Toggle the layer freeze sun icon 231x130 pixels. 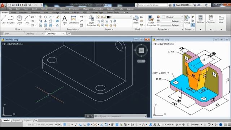[x=102, y=17]
